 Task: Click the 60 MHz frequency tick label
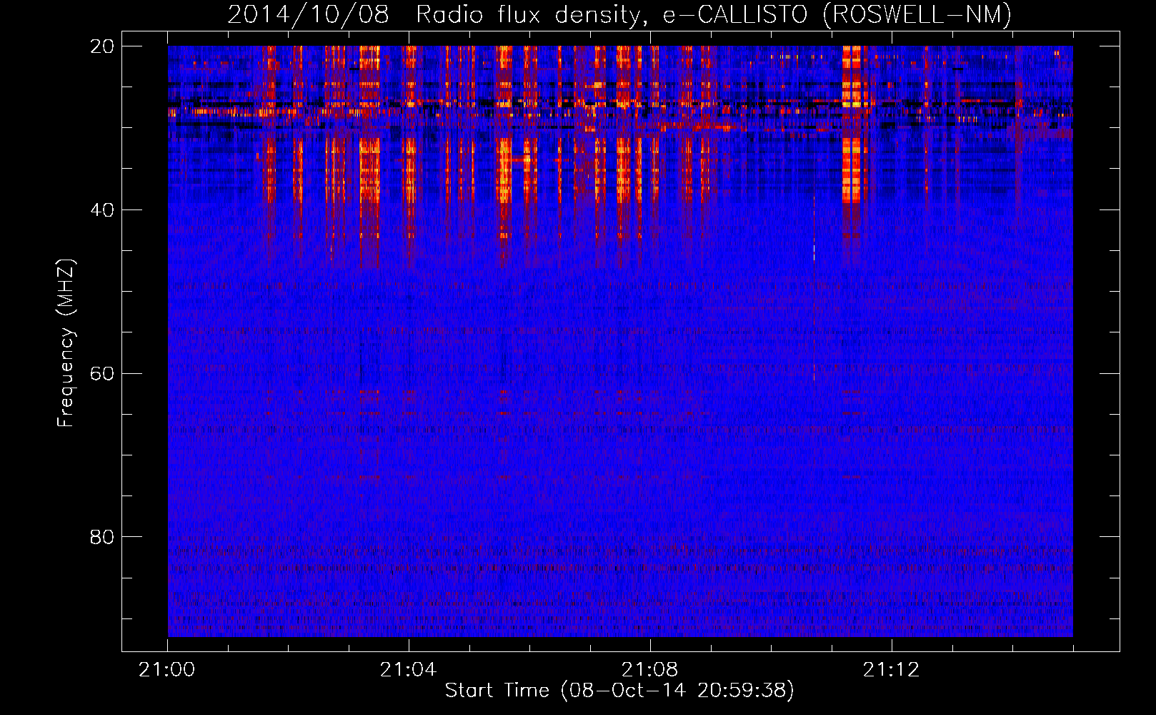[x=102, y=373]
